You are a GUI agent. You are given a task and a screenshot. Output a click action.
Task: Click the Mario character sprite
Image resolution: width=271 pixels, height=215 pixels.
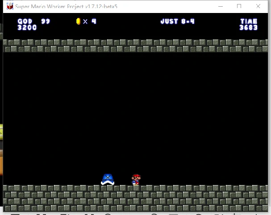(136, 180)
